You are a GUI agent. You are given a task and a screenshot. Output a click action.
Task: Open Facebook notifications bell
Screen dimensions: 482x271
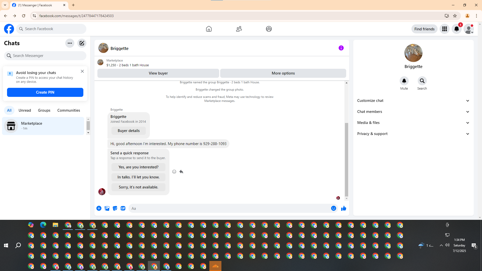tap(456, 29)
